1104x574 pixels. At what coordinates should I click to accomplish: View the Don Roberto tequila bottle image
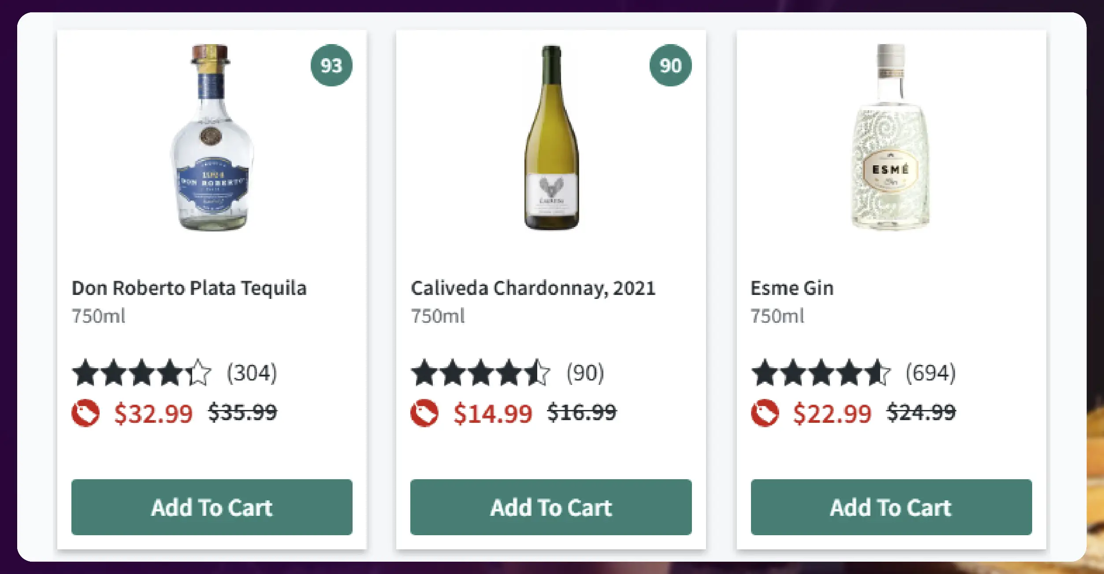click(212, 138)
